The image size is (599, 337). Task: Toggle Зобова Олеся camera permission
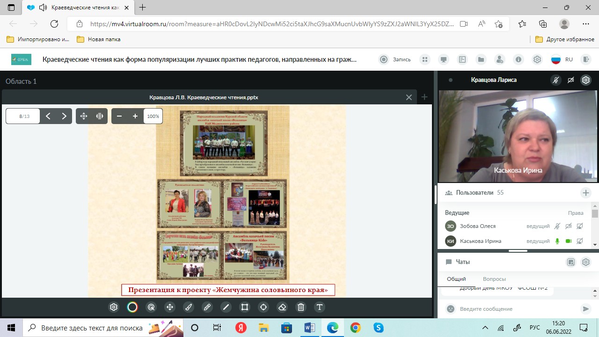click(569, 226)
